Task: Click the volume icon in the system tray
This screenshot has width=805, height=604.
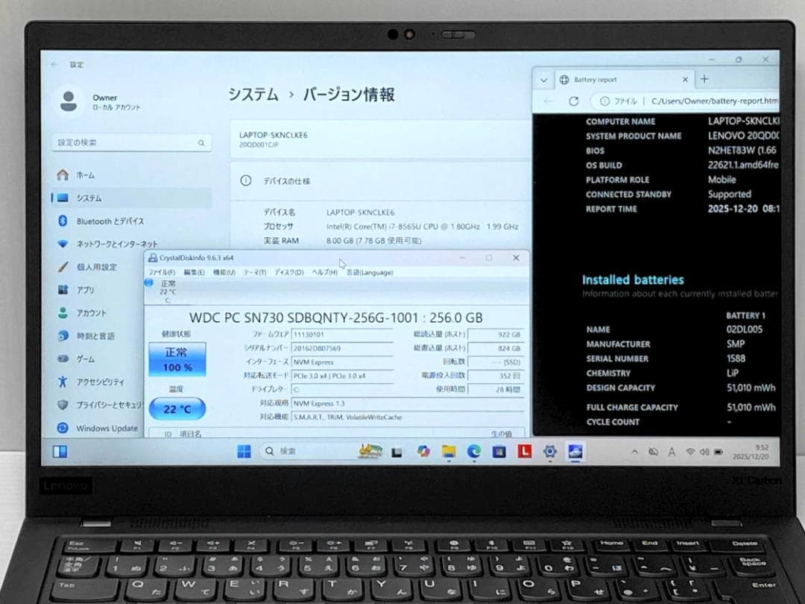Action: 704,451
